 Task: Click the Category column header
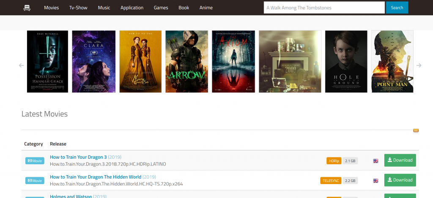[33, 144]
